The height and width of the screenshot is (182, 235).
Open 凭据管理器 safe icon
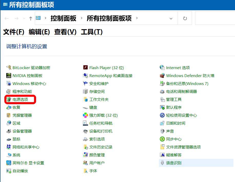9,115
